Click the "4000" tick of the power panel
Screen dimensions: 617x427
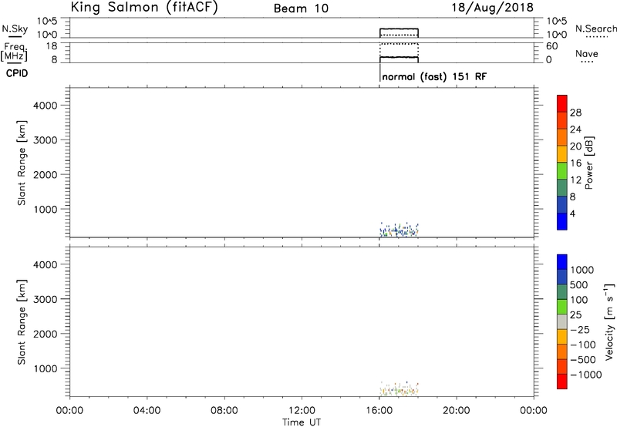pyautogui.click(x=46, y=106)
